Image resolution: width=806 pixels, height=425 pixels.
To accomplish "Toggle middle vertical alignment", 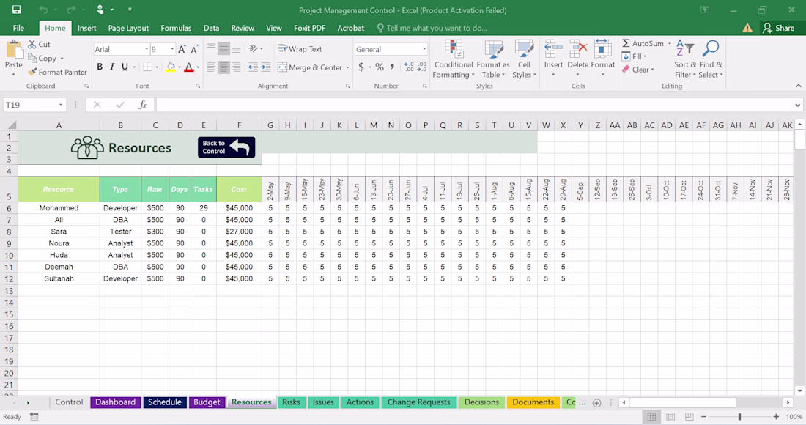I will [223, 49].
